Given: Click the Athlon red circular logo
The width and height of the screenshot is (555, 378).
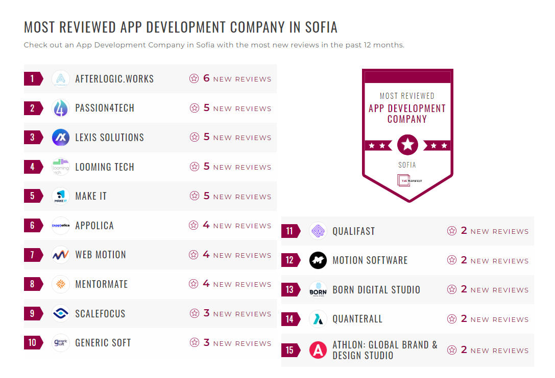Looking at the screenshot, I should pos(318,350).
